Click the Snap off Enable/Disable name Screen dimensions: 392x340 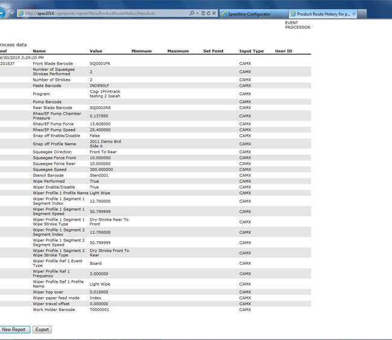pyautogui.click(x=57, y=136)
